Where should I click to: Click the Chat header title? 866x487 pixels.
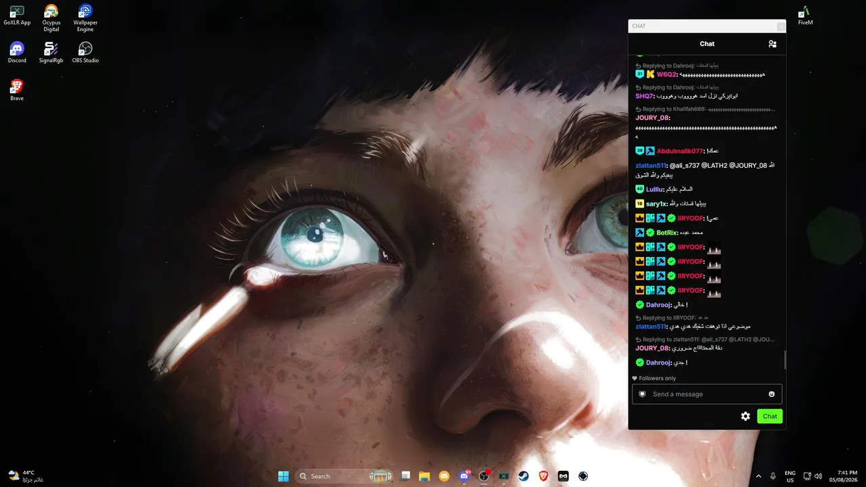[707, 44]
